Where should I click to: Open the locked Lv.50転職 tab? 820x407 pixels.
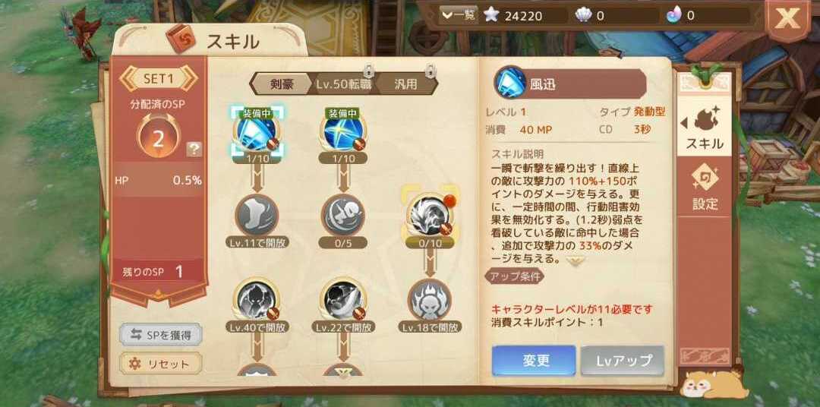343,84
